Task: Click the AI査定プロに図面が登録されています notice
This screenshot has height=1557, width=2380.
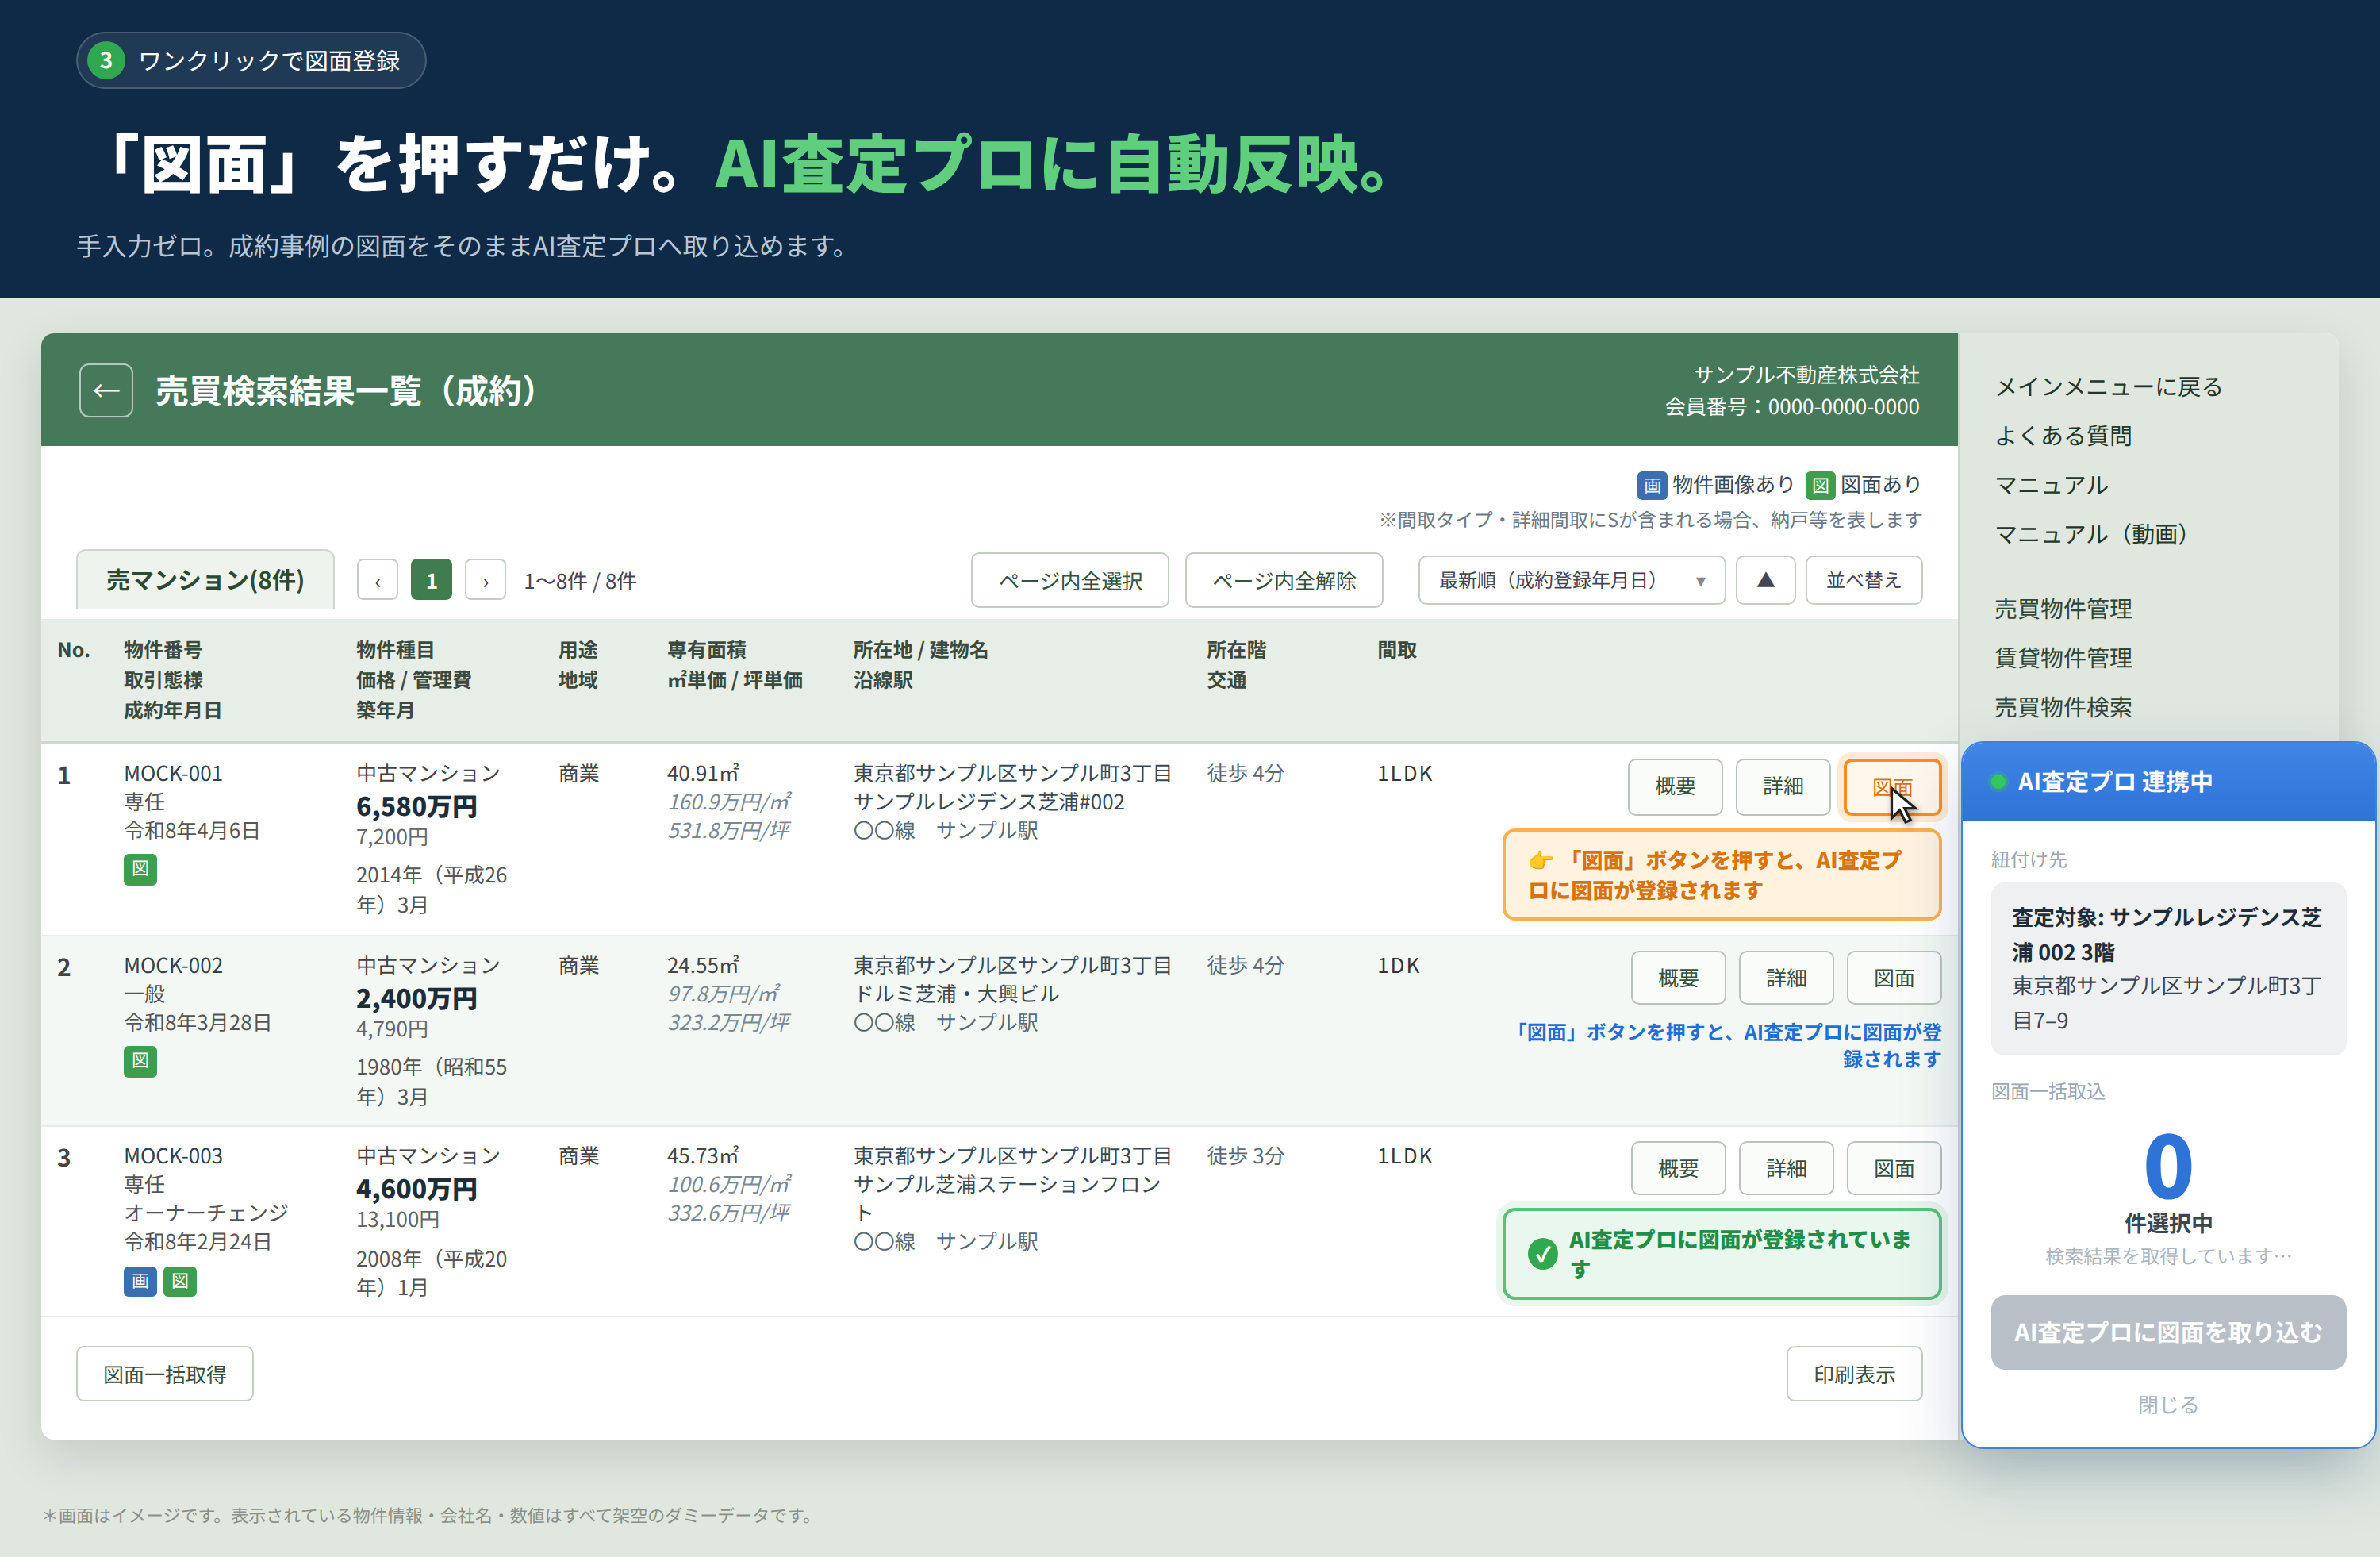Action: coord(1722,1253)
